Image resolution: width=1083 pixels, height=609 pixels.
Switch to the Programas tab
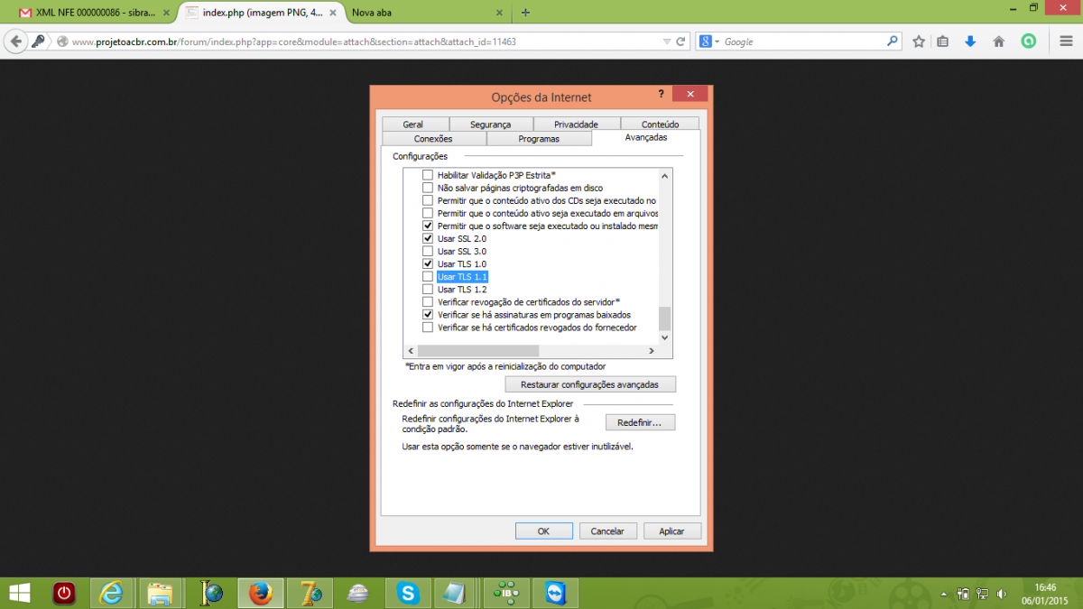click(x=539, y=139)
